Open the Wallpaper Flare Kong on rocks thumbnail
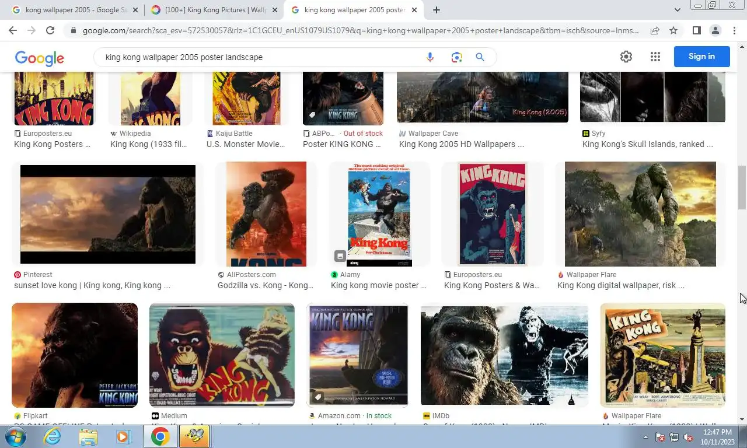Image resolution: width=747 pixels, height=448 pixels. 640,214
